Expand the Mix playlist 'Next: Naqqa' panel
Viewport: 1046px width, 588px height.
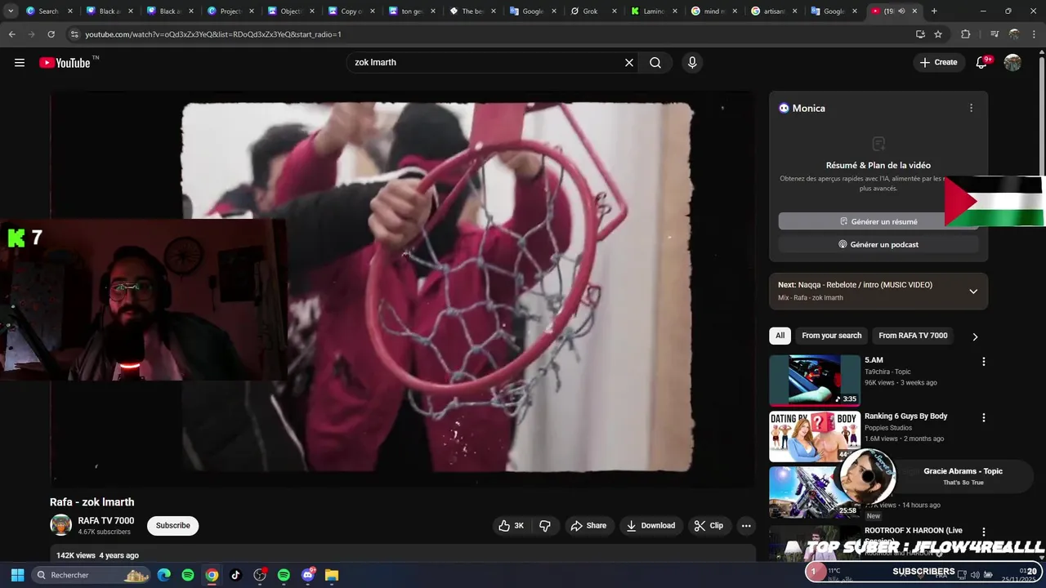[973, 292]
